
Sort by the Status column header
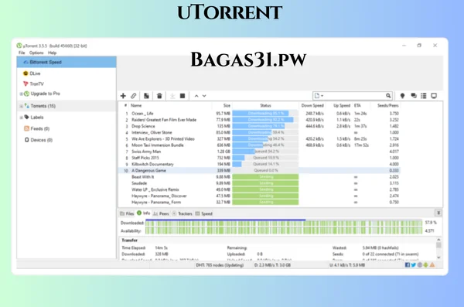[x=265, y=105]
